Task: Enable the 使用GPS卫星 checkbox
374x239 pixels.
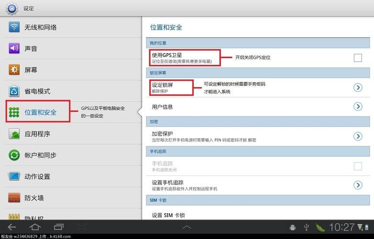Action: (x=358, y=58)
